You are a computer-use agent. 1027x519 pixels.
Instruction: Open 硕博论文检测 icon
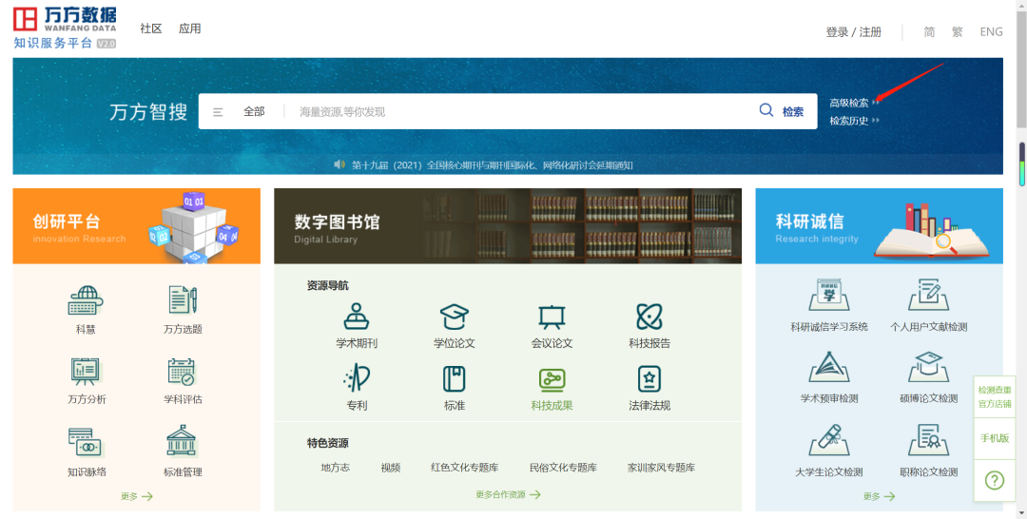coord(929,367)
